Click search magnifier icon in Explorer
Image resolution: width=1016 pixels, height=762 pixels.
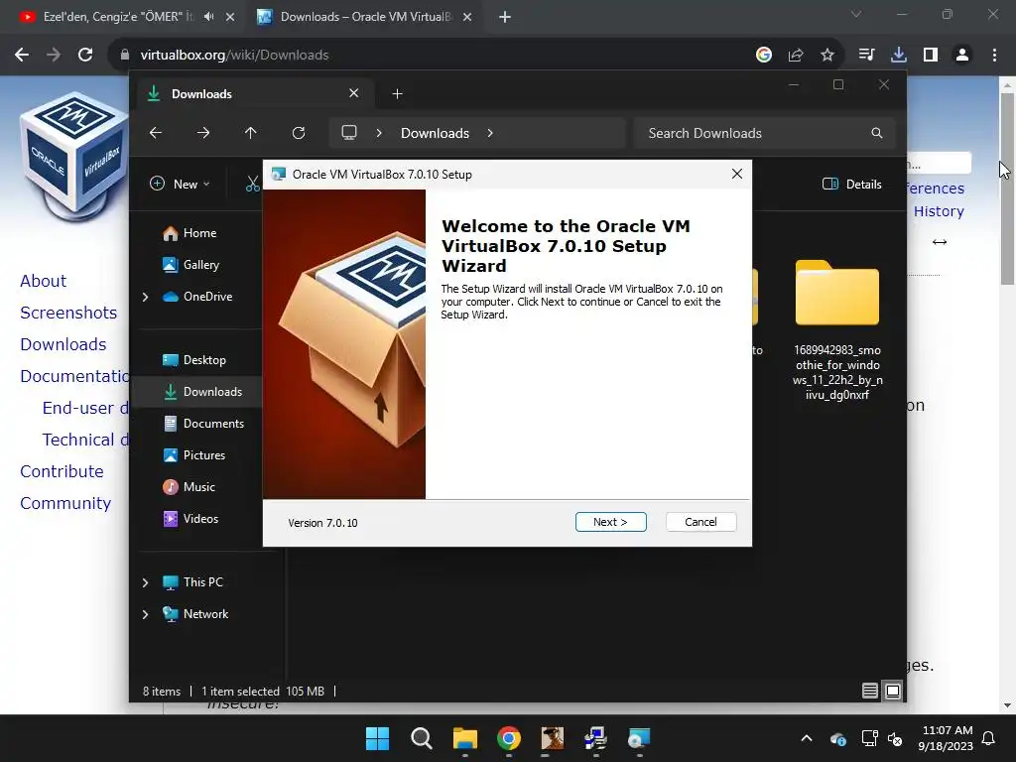pyautogui.click(x=877, y=133)
